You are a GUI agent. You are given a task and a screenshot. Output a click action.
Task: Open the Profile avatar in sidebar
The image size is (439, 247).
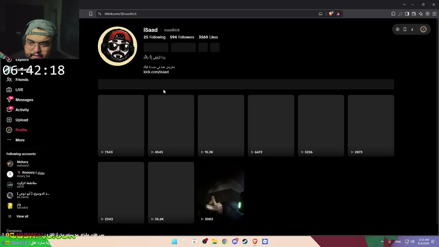[x=9, y=130]
